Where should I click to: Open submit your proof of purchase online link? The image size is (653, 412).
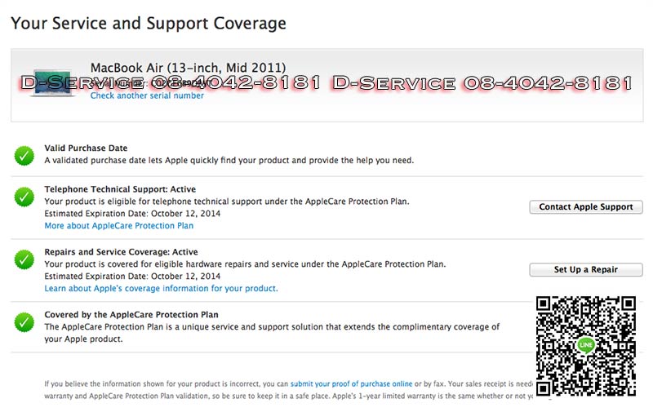[x=351, y=383]
